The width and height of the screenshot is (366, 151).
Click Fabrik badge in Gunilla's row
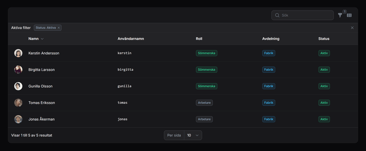269,86
